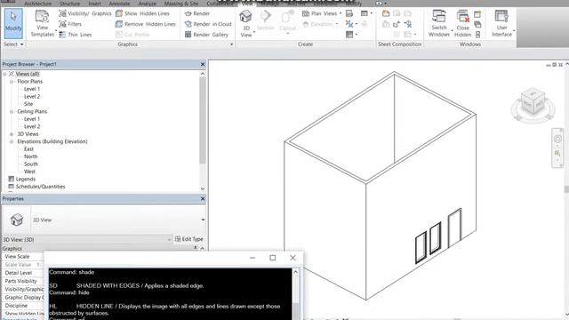
Task: Collapse the Ceiling Plans node
Action: pos(12,112)
